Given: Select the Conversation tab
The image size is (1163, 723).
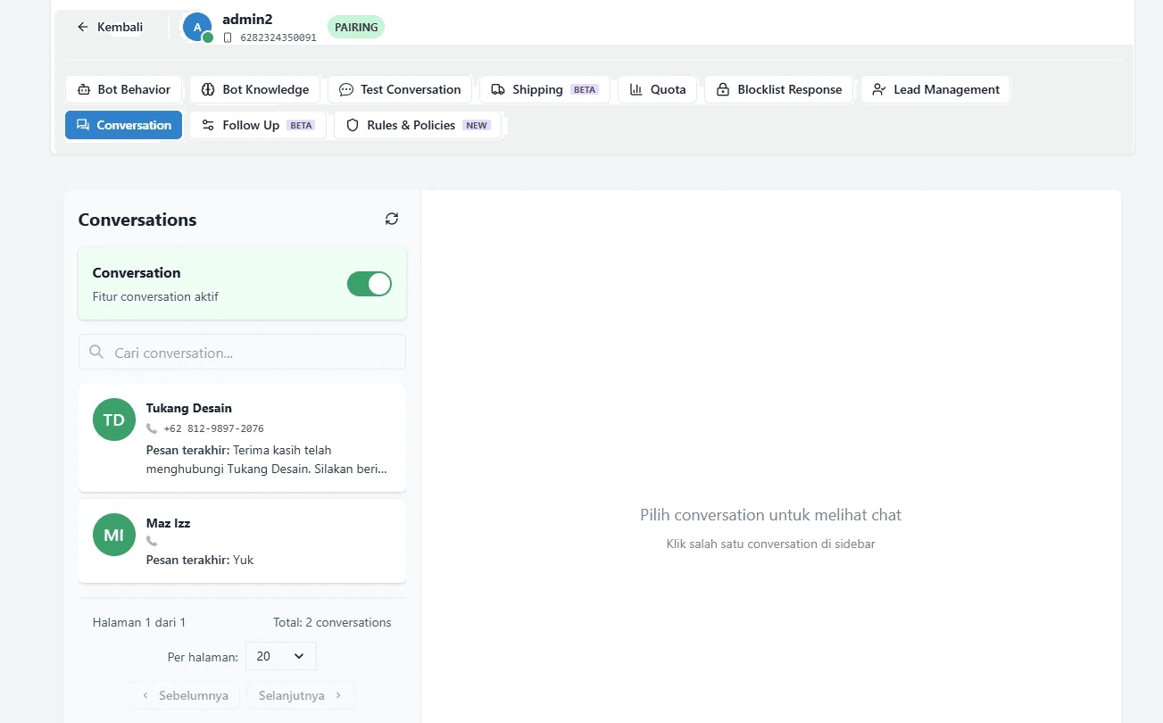Looking at the screenshot, I should click(123, 125).
